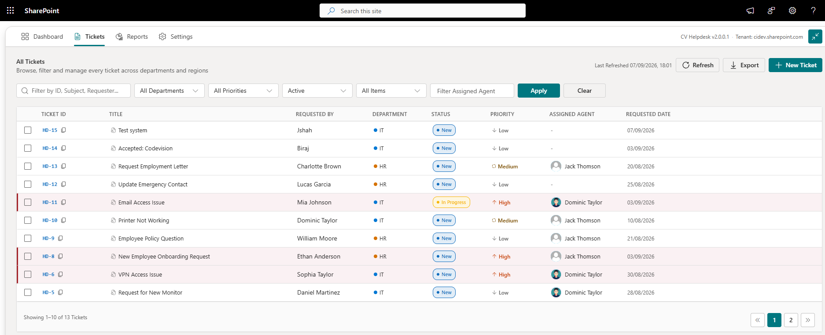Click the Filter by ID, Subject, Requester field
Screen dimensions: 825x335
click(x=74, y=91)
